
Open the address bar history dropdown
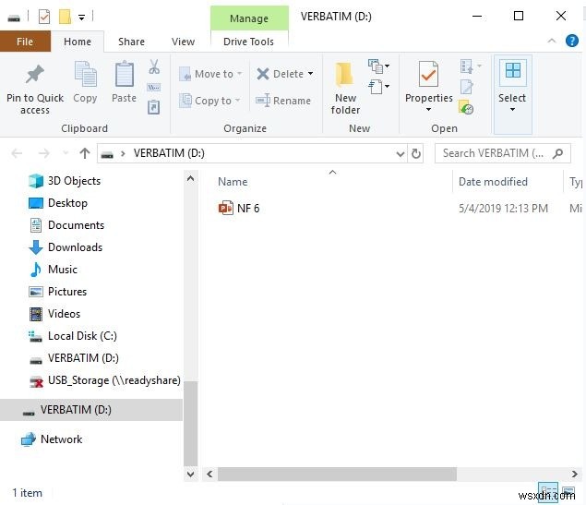coord(401,153)
